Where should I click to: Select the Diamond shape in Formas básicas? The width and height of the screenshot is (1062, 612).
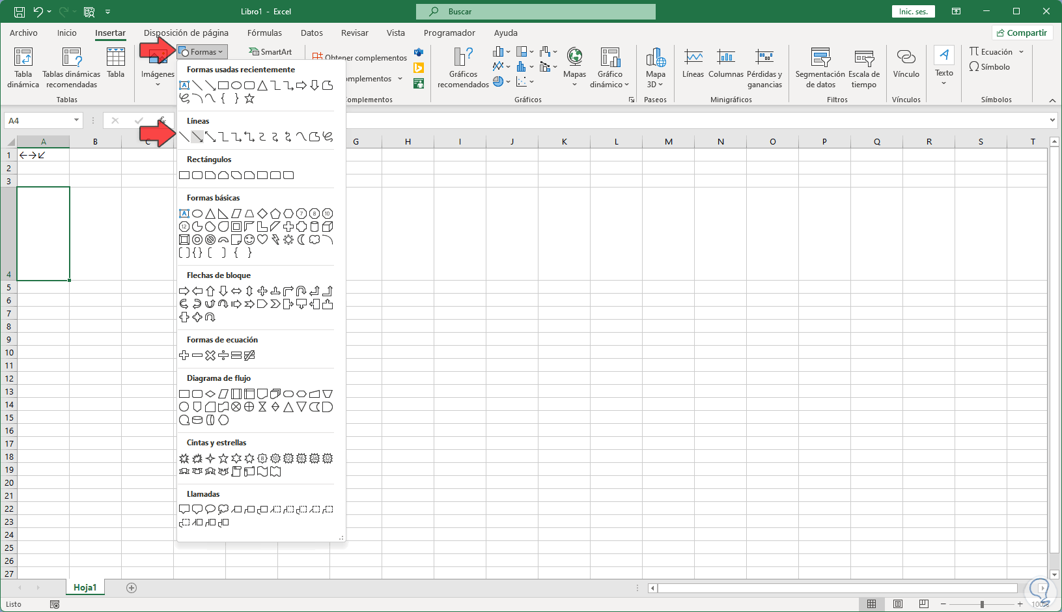point(262,214)
